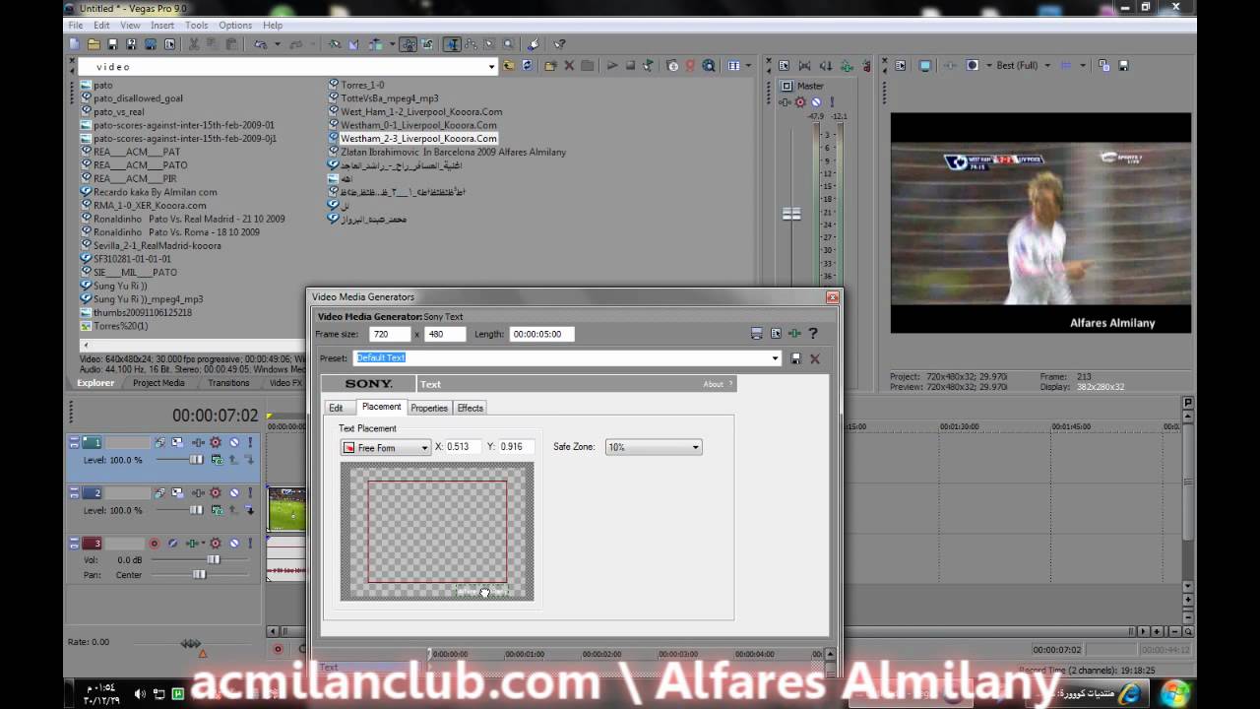This screenshot has height=709, width=1260.
Task: Solo video track 2
Action: coord(250,492)
